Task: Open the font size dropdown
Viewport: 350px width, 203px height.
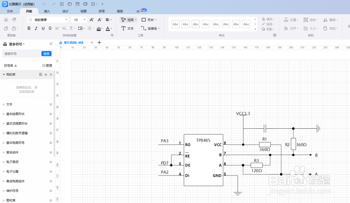Action: coord(79,20)
